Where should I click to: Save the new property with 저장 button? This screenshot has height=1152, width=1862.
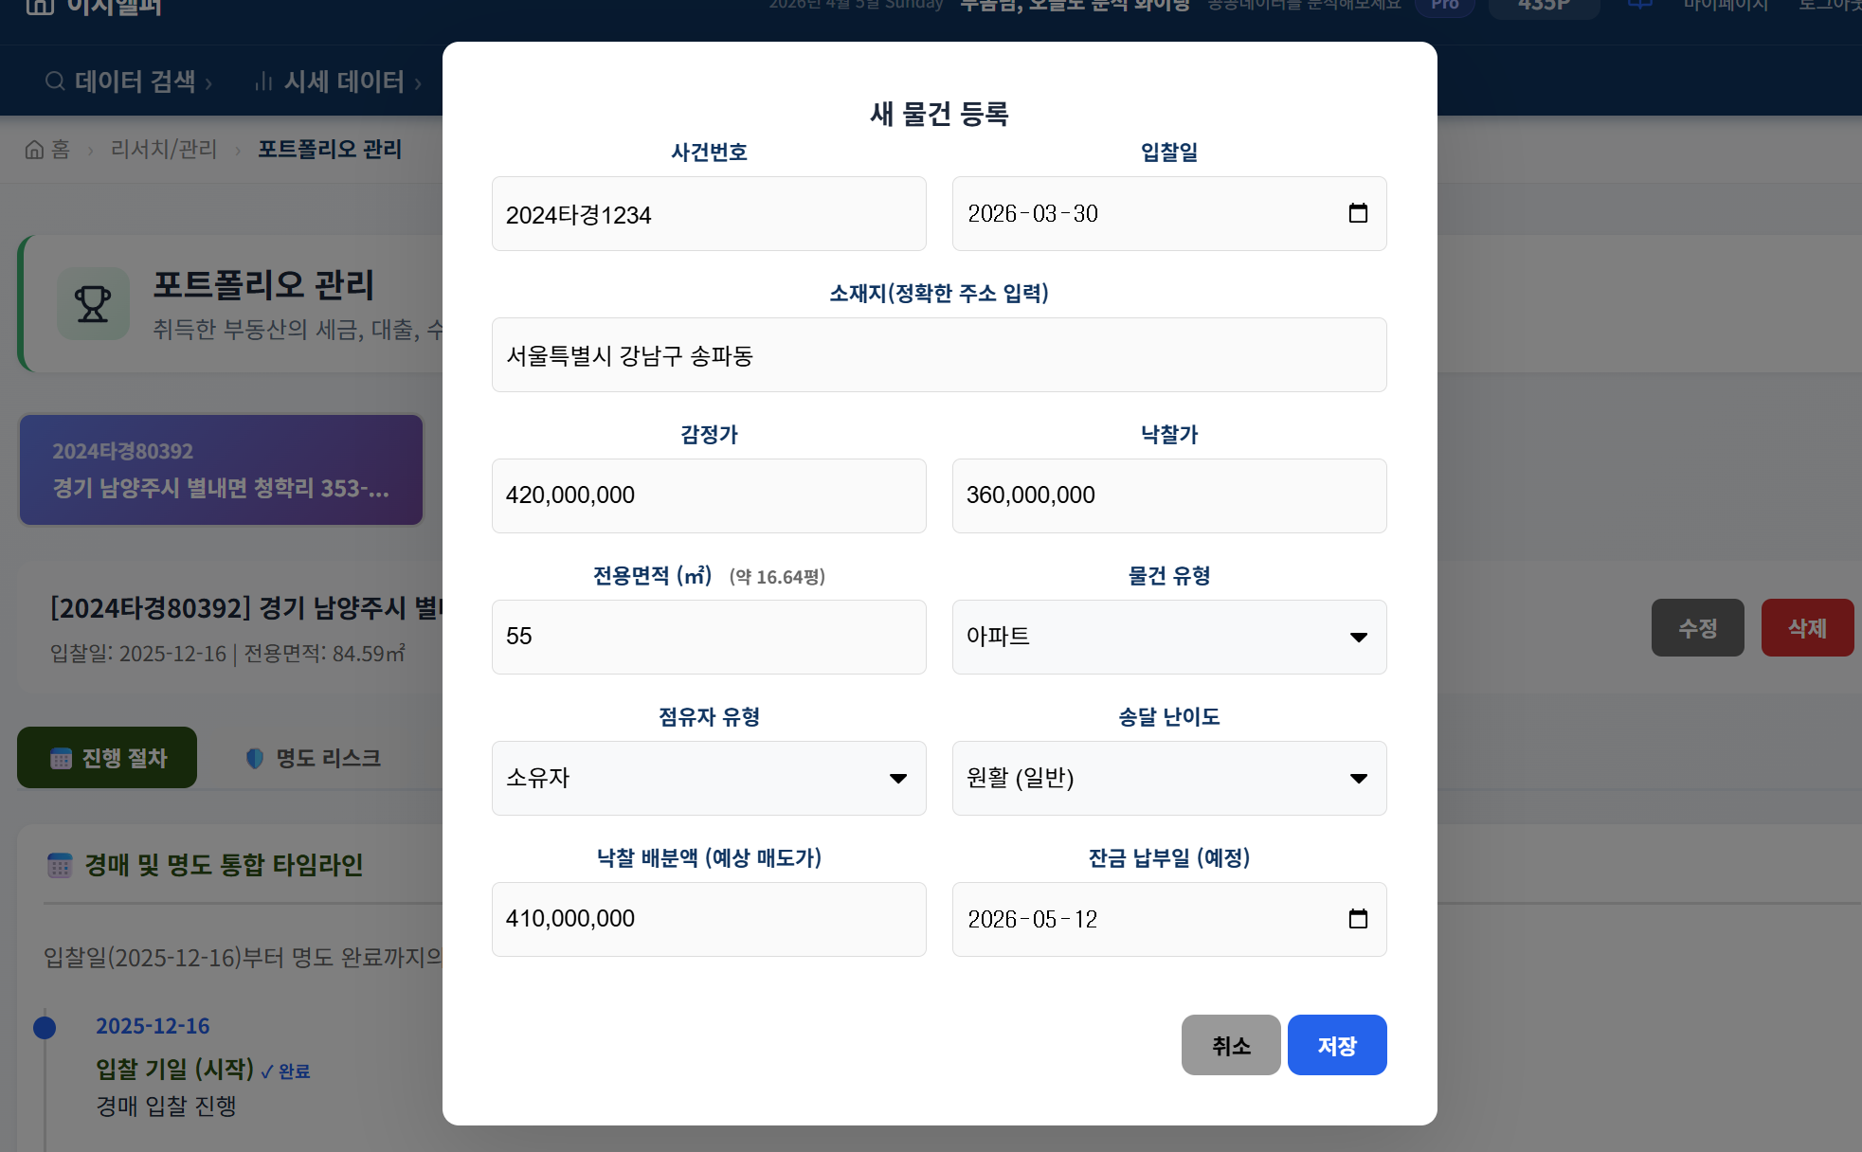click(x=1336, y=1045)
